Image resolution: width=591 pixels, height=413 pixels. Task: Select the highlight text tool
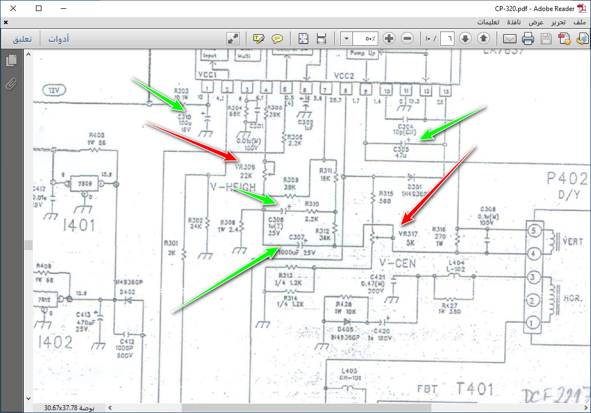point(259,39)
